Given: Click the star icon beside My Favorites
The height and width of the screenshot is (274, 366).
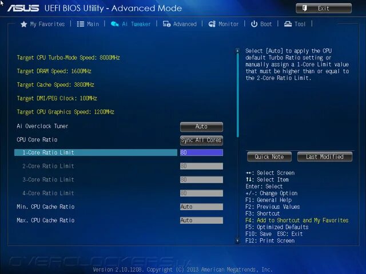Looking at the screenshot, I should [24, 24].
